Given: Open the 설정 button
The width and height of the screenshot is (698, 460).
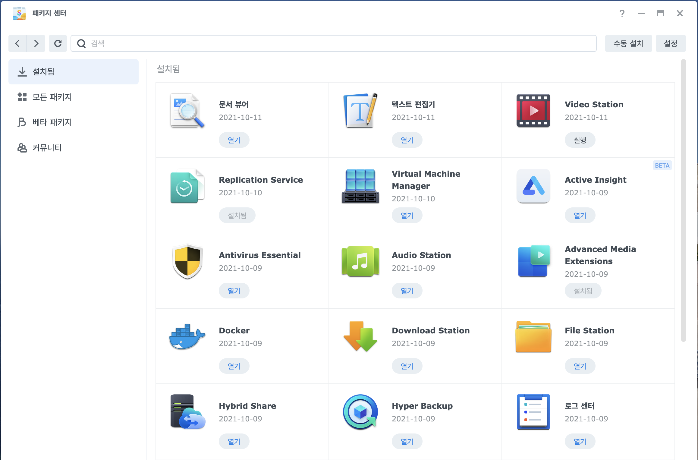Looking at the screenshot, I should click(x=670, y=43).
